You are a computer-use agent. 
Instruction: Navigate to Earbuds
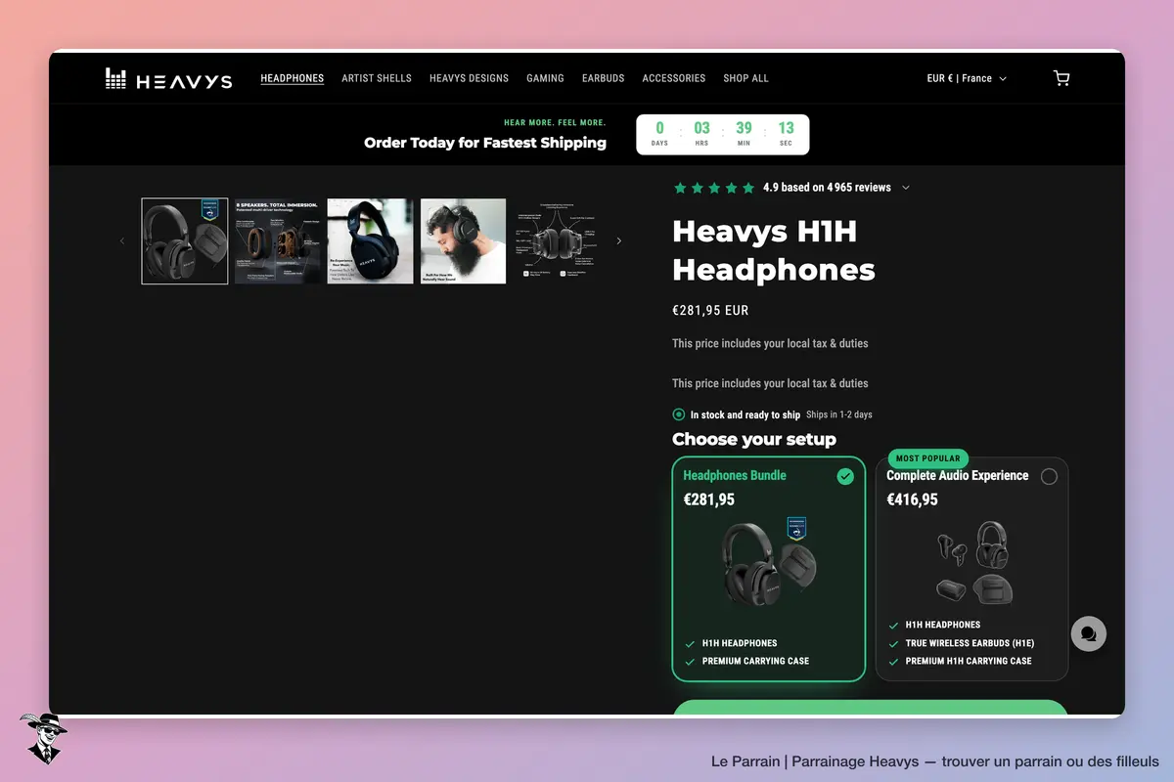603,78
